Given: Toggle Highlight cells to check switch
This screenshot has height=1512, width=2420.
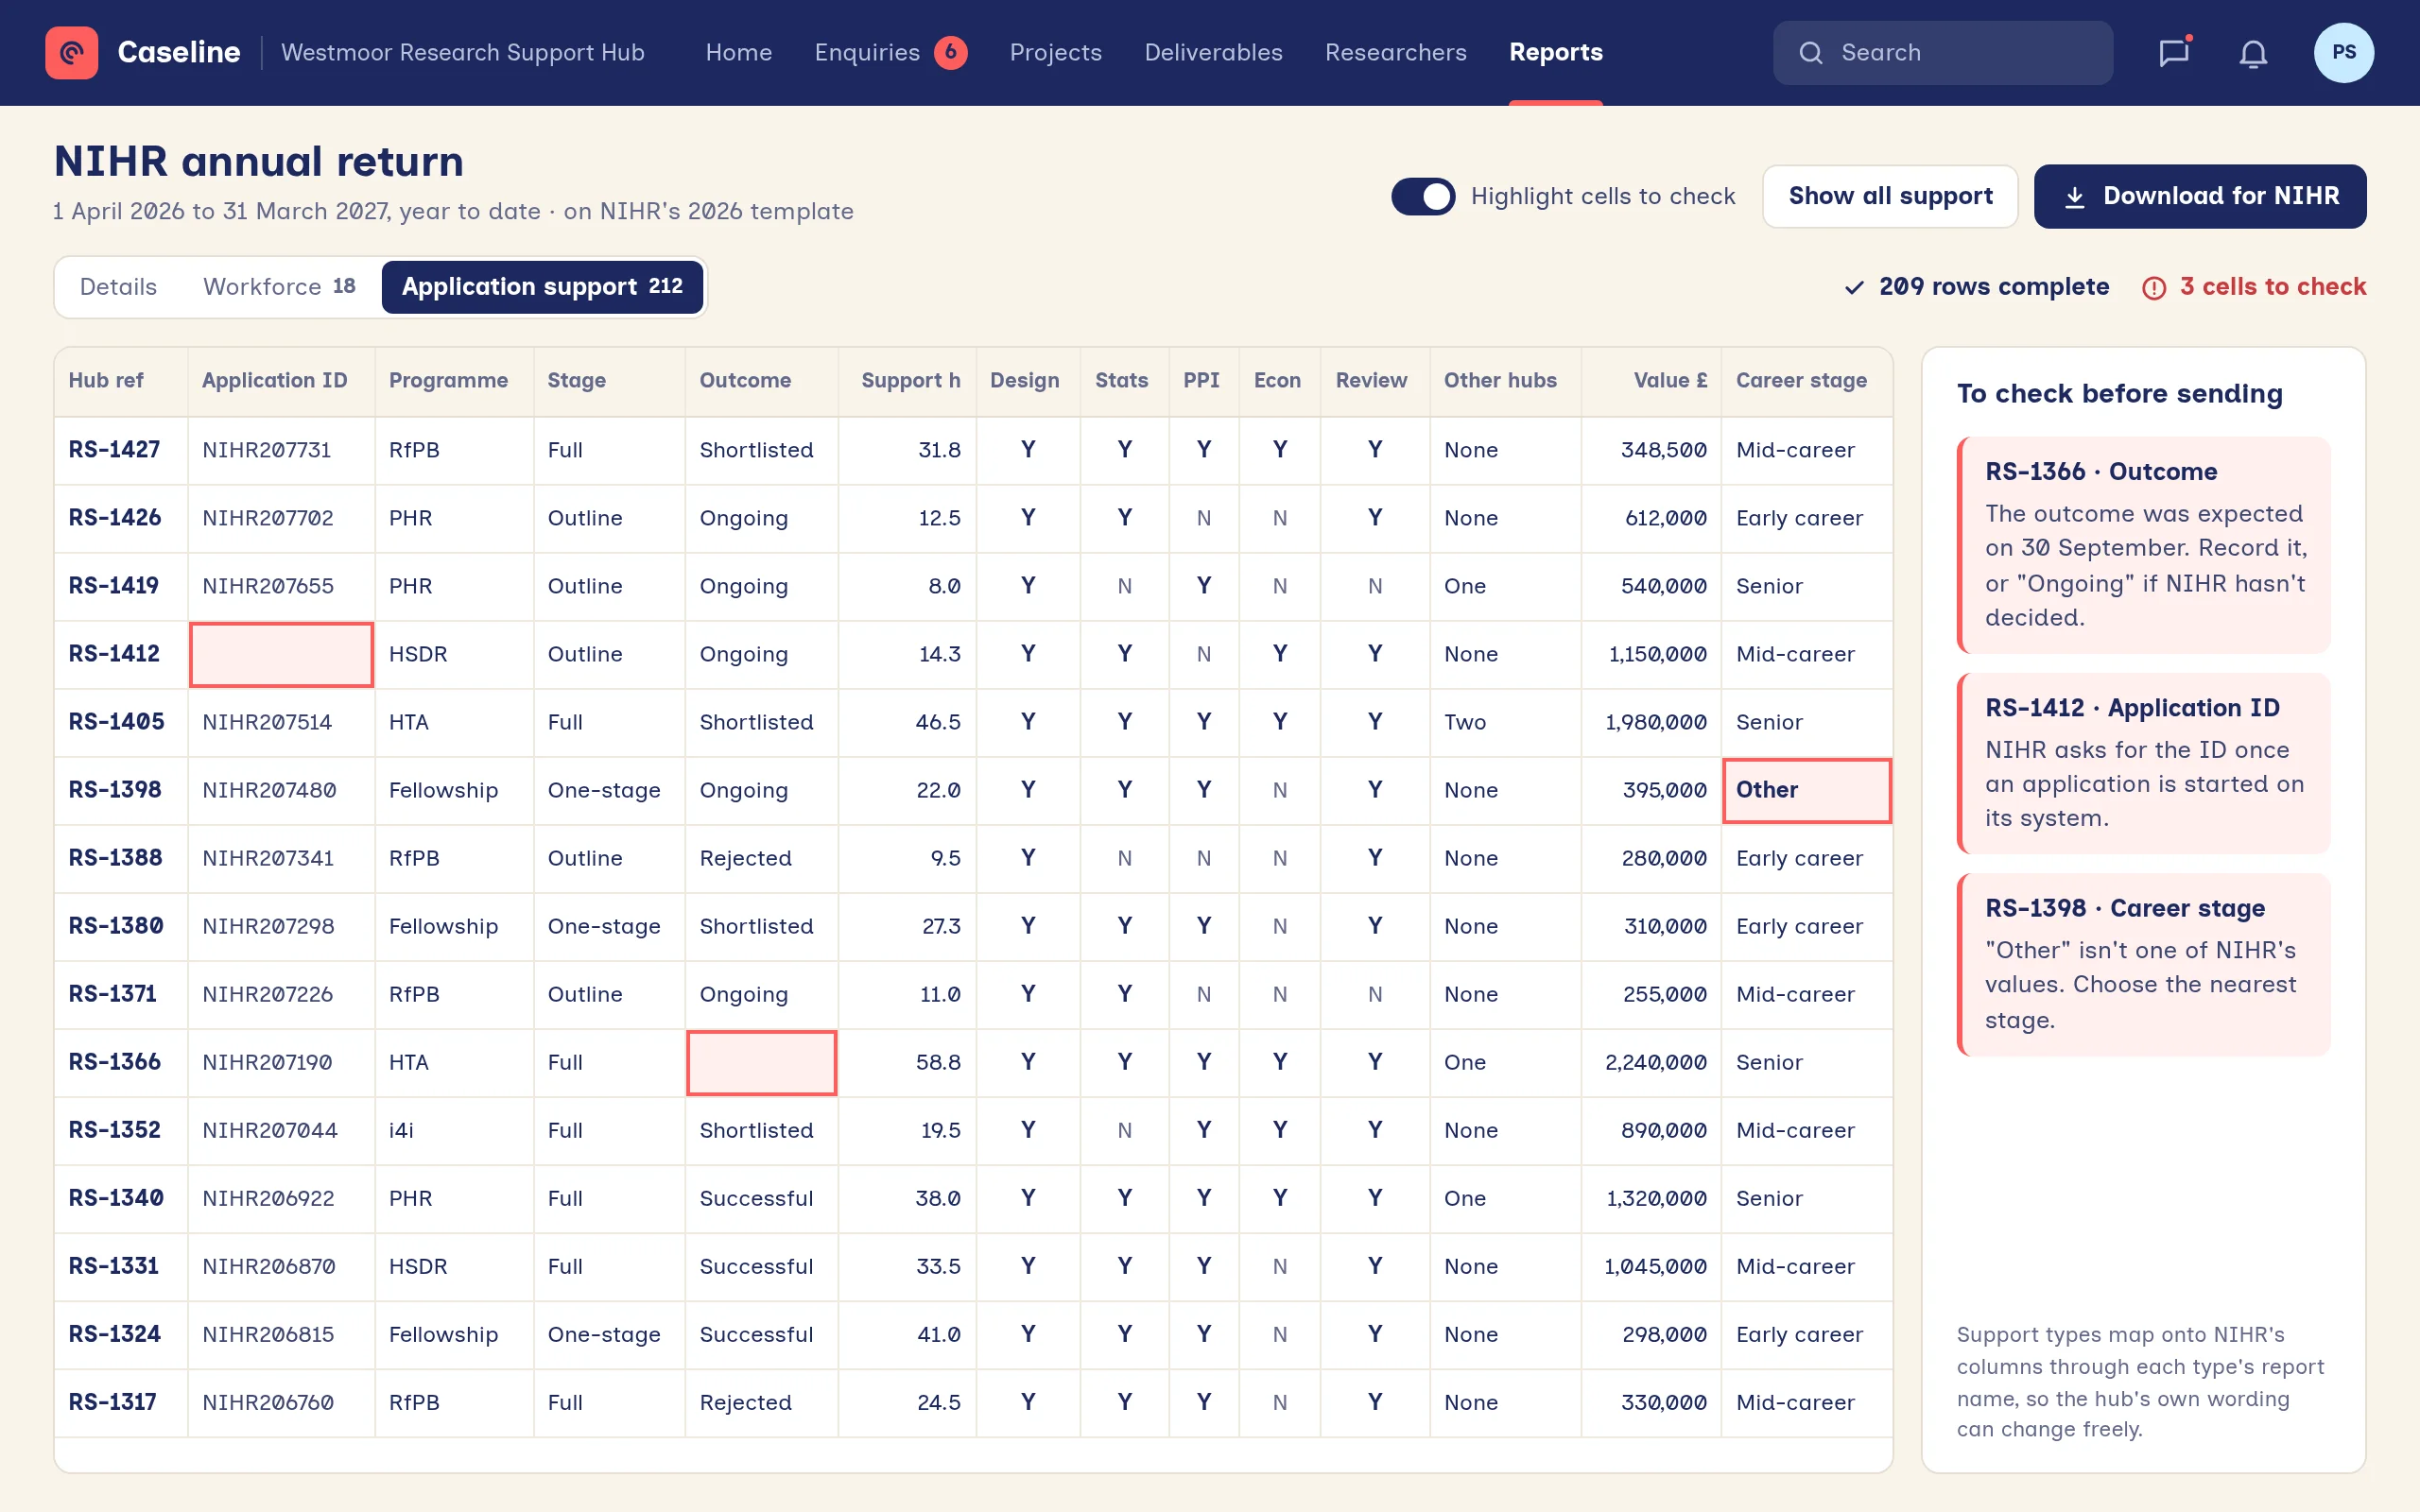Looking at the screenshot, I should point(1422,196).
